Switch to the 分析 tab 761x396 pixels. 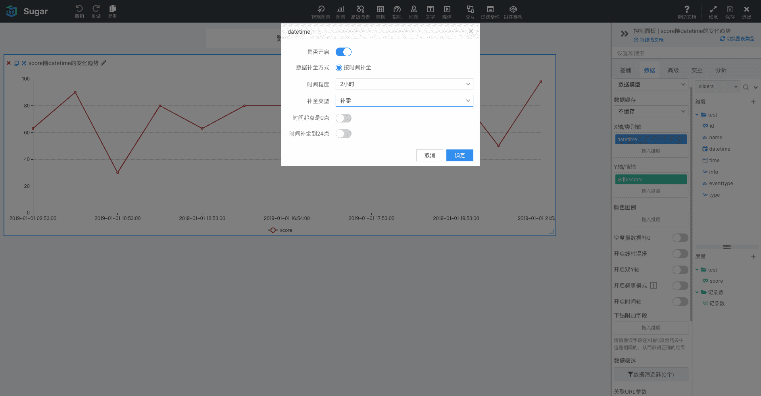pos(721,70)
